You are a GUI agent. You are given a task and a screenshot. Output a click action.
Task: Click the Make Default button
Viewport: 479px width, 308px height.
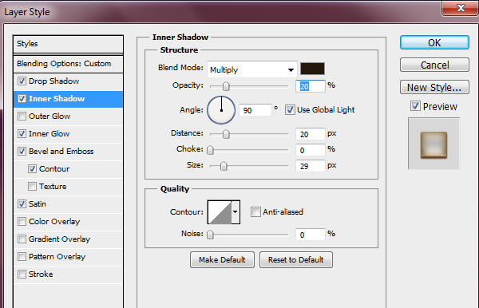222,260
